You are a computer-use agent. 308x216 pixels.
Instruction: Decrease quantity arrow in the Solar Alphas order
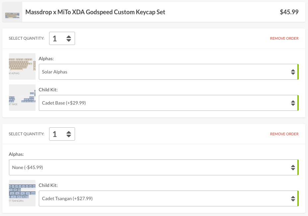(69, 40)
